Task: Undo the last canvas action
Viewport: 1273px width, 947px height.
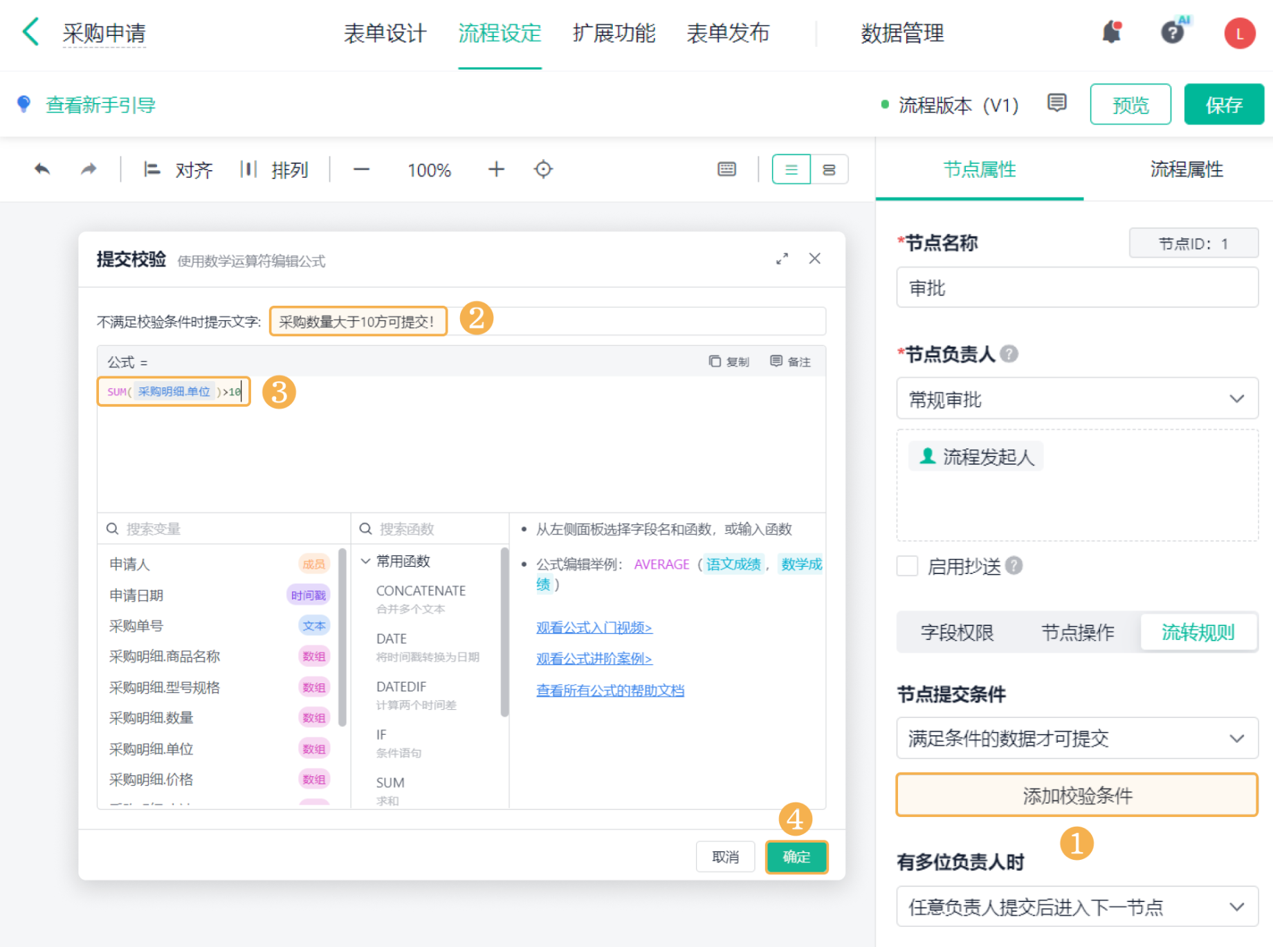Action: pos(42,169)
